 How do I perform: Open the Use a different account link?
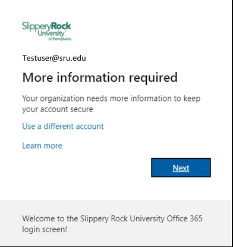[63, 126]
